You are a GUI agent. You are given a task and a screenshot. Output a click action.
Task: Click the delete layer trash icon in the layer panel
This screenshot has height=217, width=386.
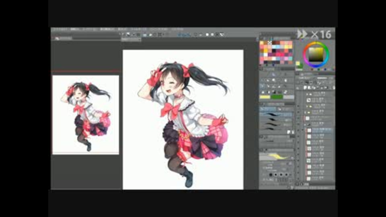[x=334, y=88]
